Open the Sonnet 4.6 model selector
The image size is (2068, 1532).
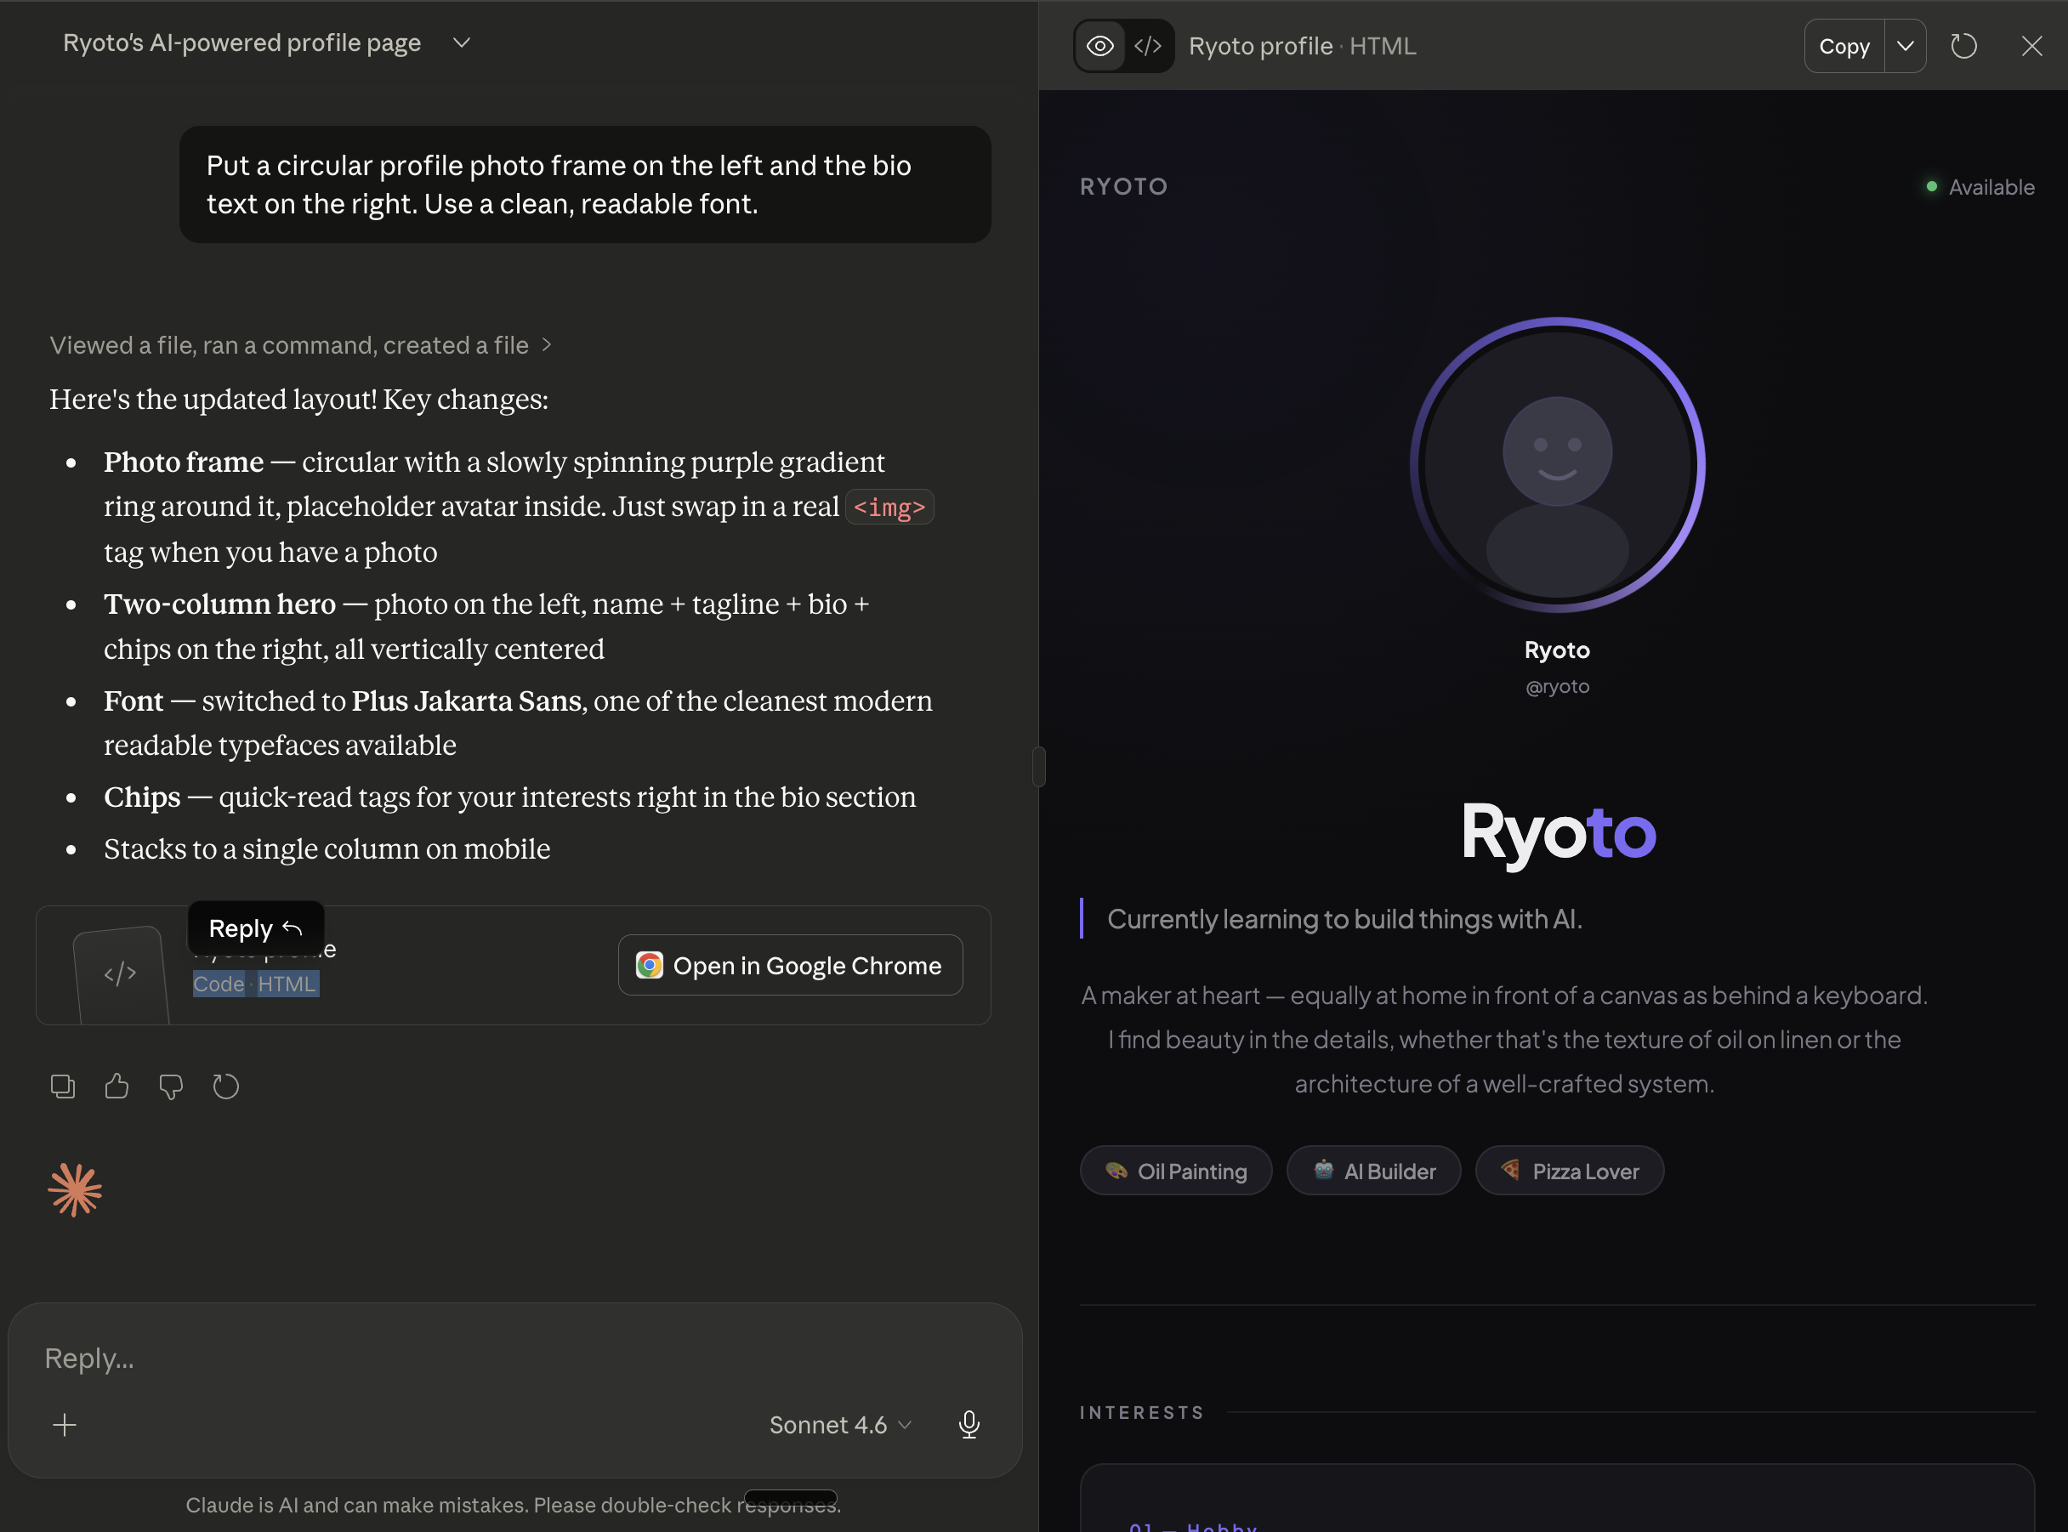[839, 1424]
